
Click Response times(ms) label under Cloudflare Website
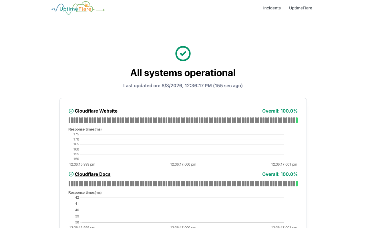pos(85,129)
